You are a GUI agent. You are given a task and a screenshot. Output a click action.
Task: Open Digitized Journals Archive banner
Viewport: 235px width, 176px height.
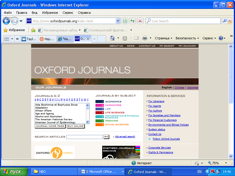[121, 152]
